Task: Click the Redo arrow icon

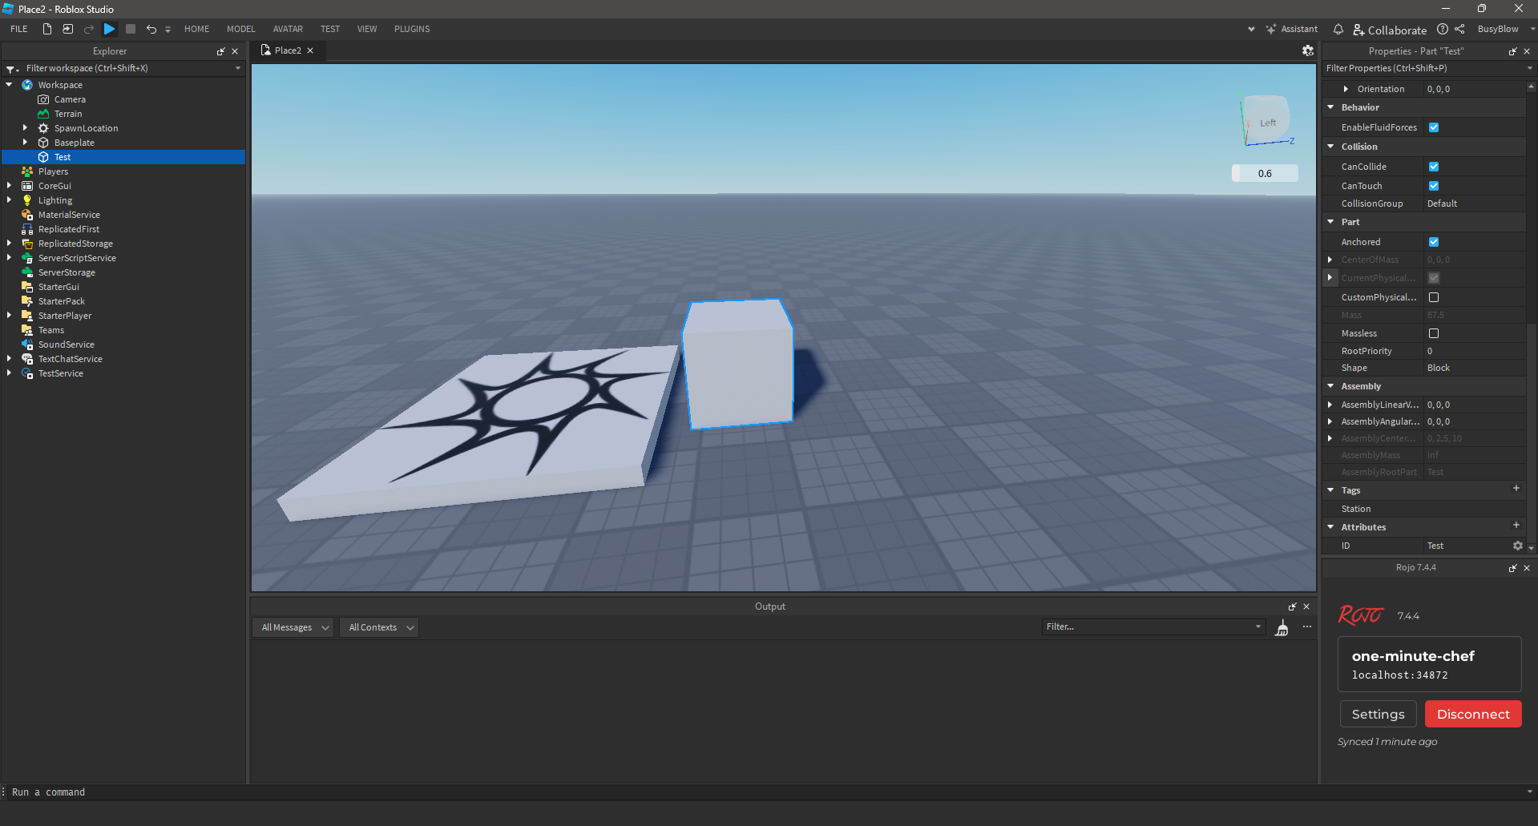Action: [x=89, y=29]
